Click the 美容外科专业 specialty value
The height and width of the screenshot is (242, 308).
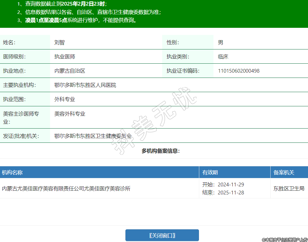[70, 114]
